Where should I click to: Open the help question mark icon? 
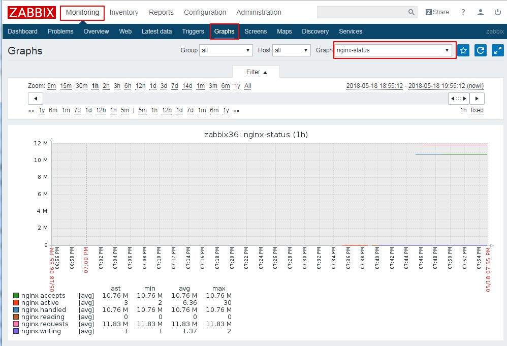point(463,12)
